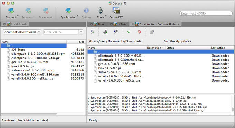
Task: Close the Synchronize - Software Updates tab
Action: (x=133, y=24)
